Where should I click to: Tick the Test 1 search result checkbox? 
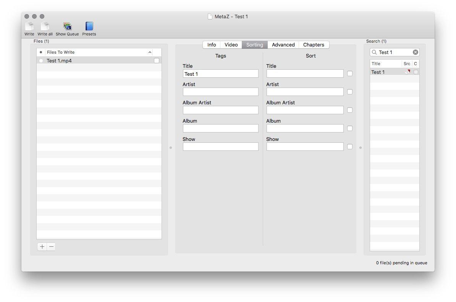tap(416, 72)
